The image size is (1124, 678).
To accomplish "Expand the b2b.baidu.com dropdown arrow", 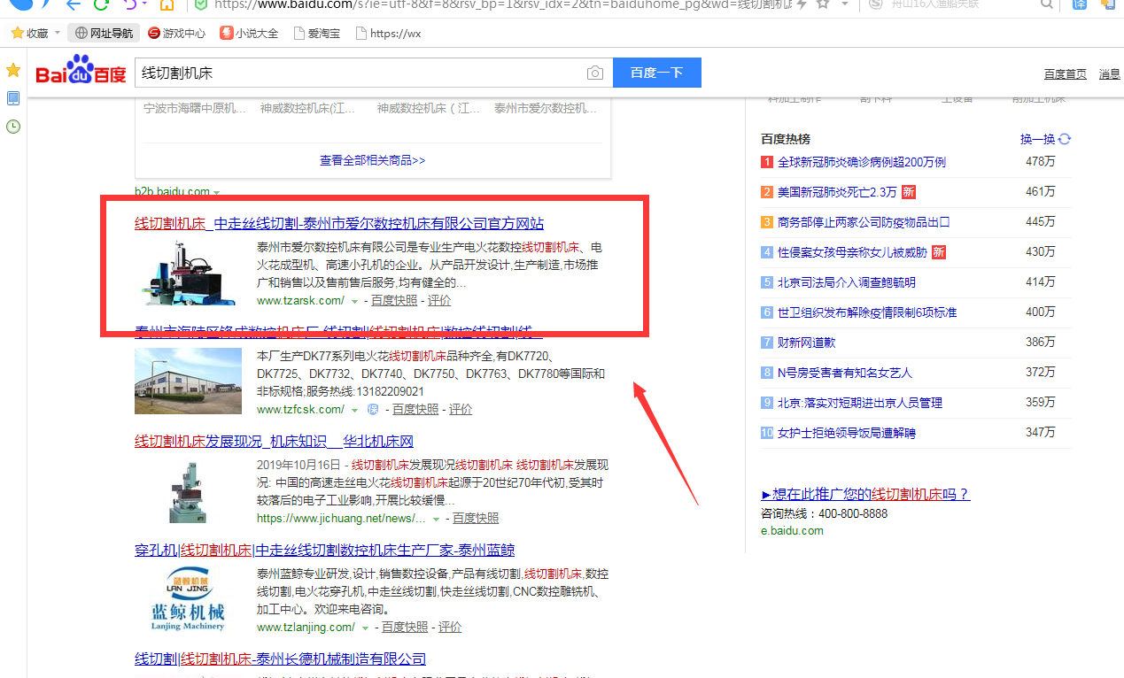I will point(217,192).
